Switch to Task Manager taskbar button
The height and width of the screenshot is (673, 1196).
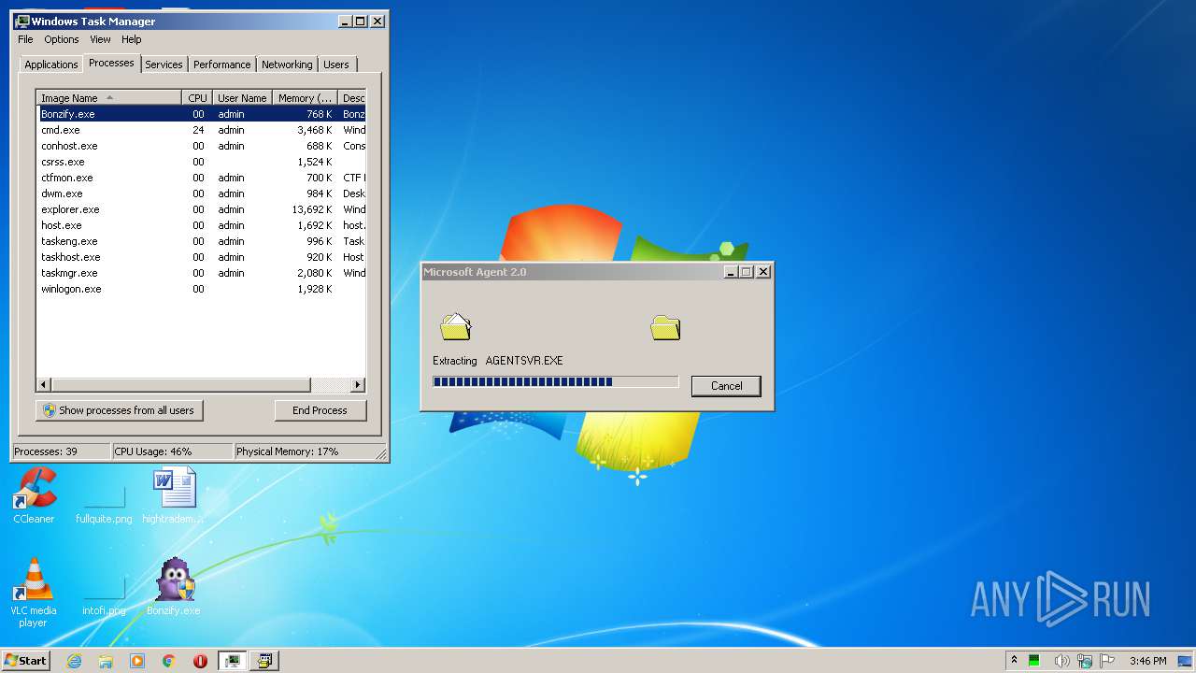(232, 661)
